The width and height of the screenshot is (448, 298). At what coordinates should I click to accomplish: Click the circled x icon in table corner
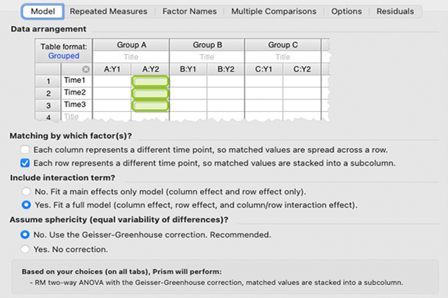coord(86,69)
